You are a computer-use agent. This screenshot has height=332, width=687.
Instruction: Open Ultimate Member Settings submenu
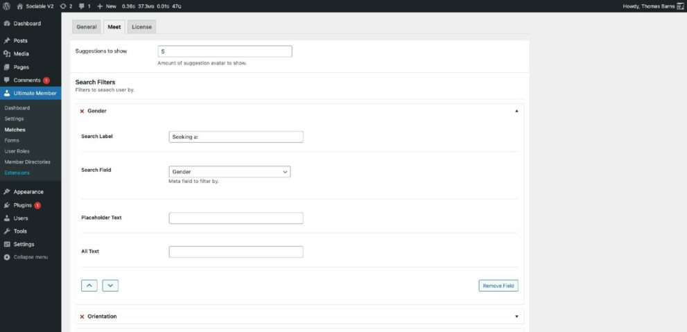(14, 119)
